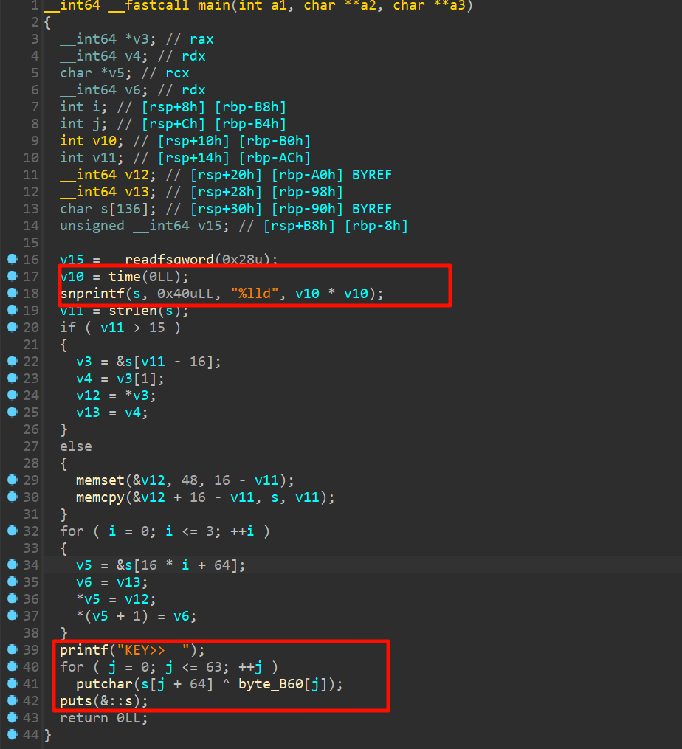682x749 pixels.
Task: Click the blue dot next to the memset line
Action: 11,480
